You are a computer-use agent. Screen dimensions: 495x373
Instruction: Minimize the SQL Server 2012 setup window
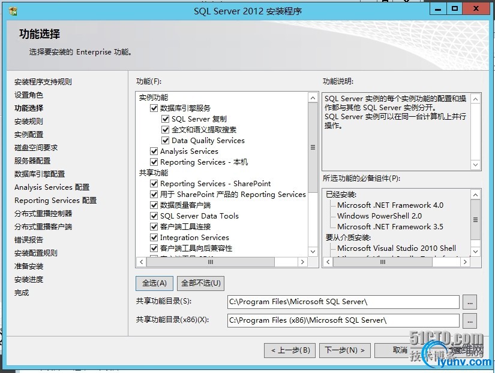tap(438, 9)
